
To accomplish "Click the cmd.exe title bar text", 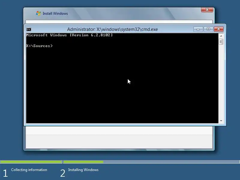I will (112, 29).
